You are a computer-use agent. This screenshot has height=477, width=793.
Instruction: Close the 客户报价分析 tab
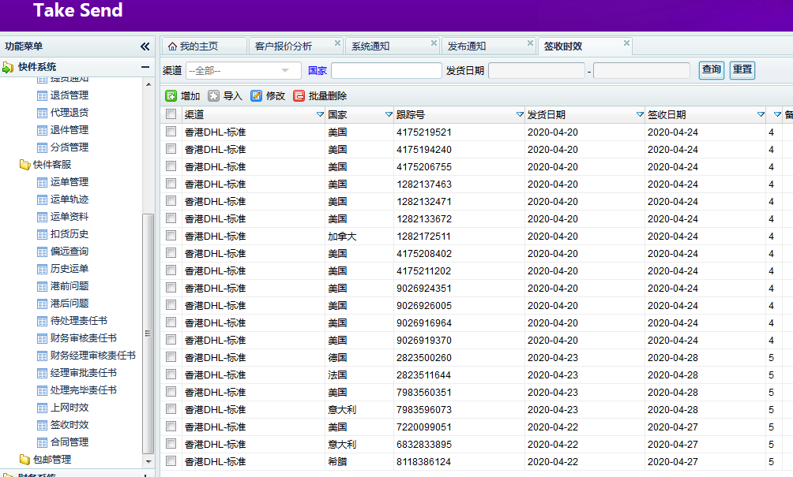337,43
